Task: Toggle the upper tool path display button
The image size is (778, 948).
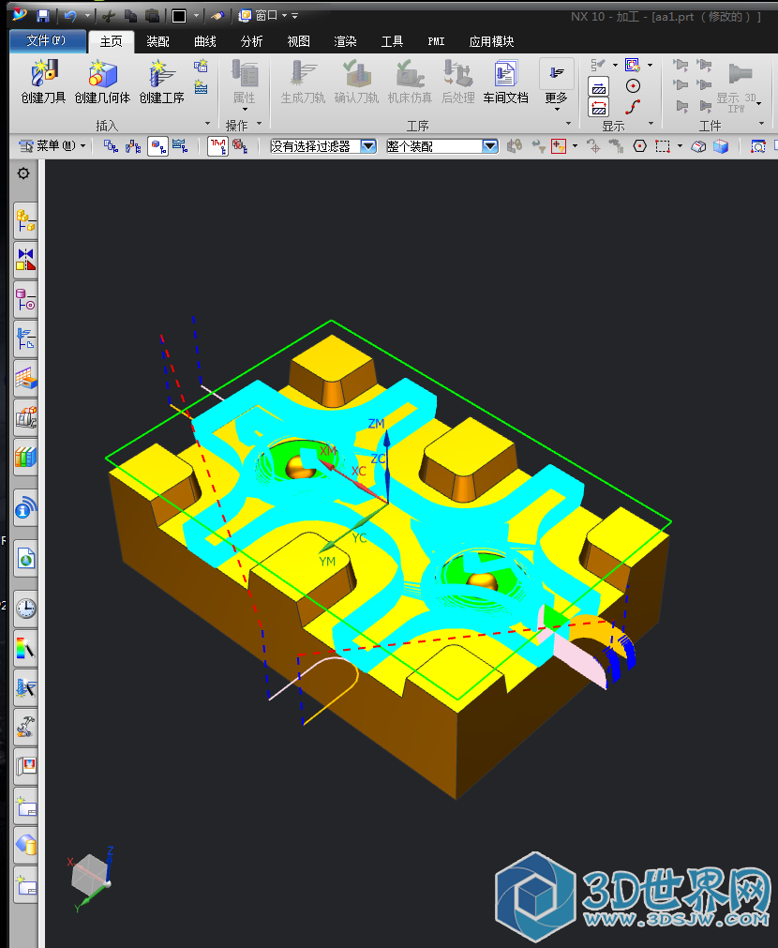Action: (x=598, y=86)
